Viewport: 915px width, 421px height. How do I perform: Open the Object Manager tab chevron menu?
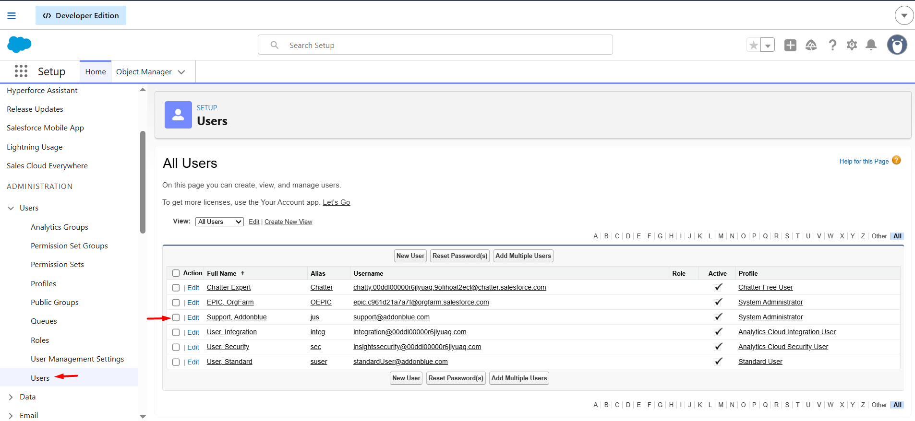(x=181, y=72)
